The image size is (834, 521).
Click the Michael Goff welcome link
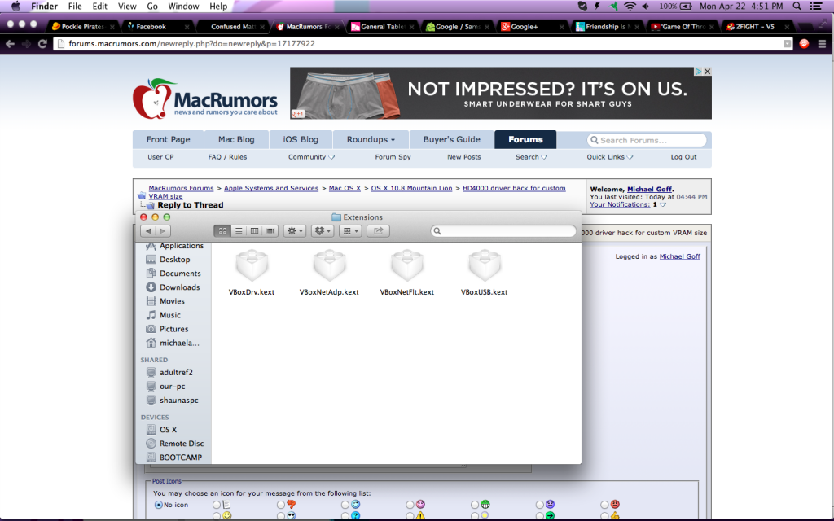click(649, 189)
